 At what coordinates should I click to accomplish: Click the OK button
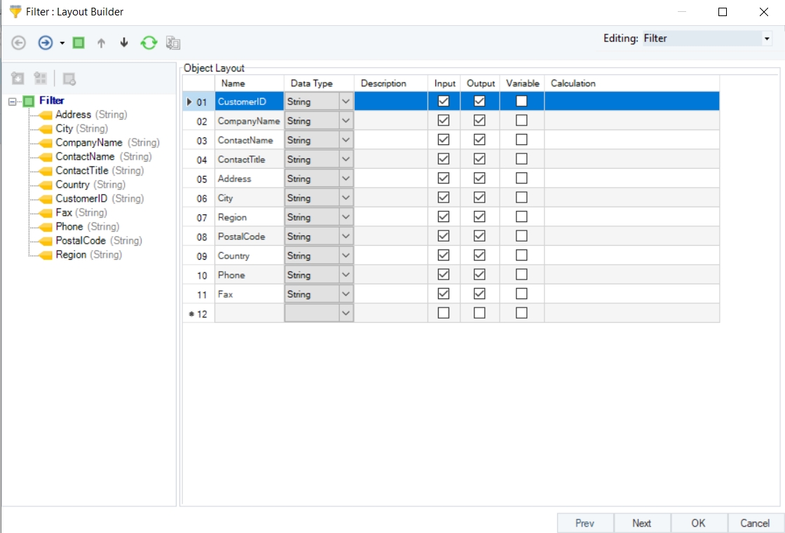[x=698, y=523]
